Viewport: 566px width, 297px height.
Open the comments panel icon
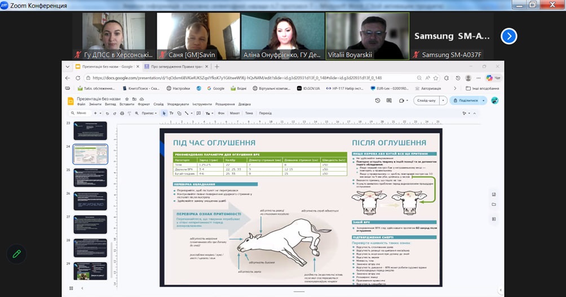pyautogui.click(x=390, y=101)
